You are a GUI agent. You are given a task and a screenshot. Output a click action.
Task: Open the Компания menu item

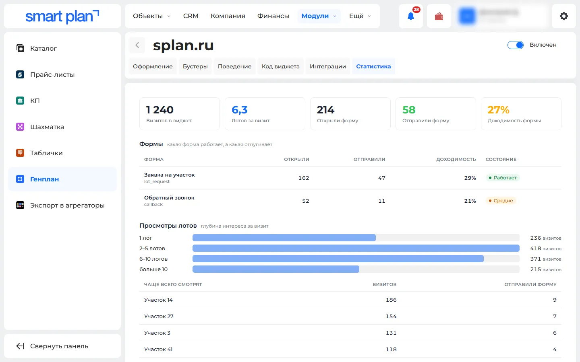pyautogui.click(x=228, y=16)
